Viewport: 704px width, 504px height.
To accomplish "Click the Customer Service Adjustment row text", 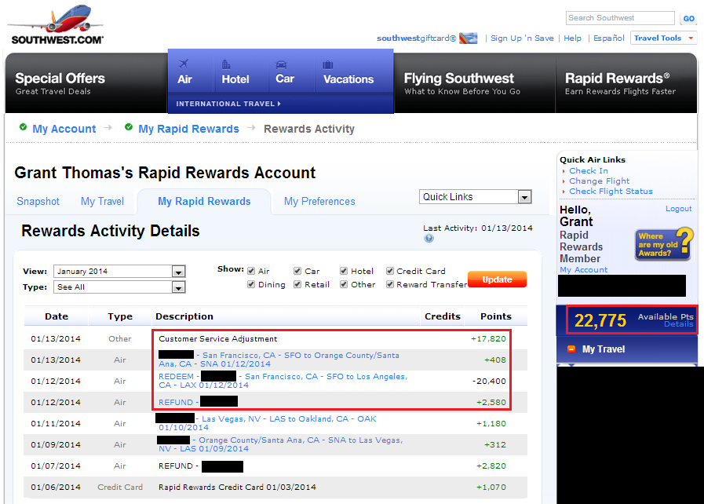I will coord(217,338).
